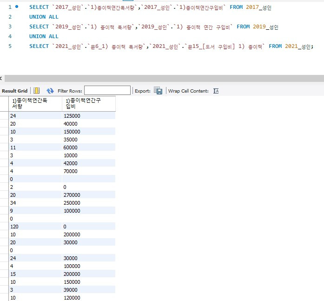Click the second UNION ALL on line 4

(x=44, y=36)
